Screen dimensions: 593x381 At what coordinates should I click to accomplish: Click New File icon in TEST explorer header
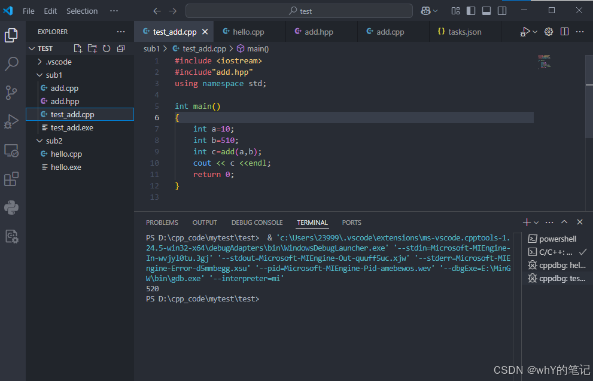[x=78, y=48]
